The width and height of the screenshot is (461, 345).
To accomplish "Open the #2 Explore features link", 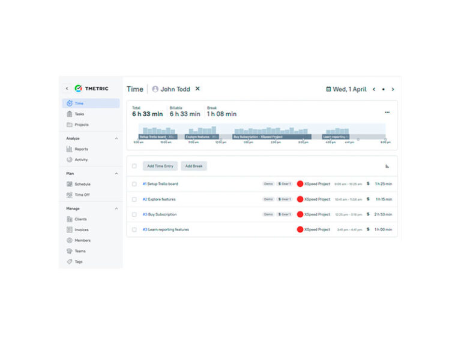I will tap(159, 199).
